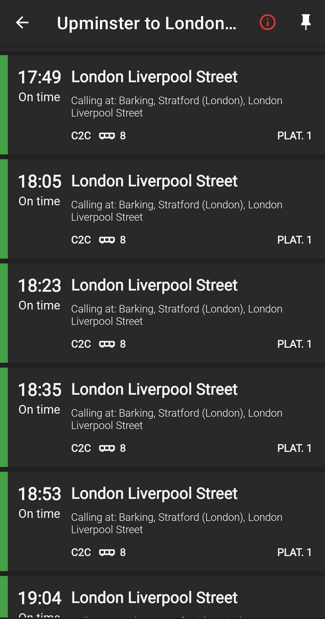Viewport: 325px width, 619px height.
Task: Tap carriage icon on the 17:49 train
Action: click(x=107, y=136)
